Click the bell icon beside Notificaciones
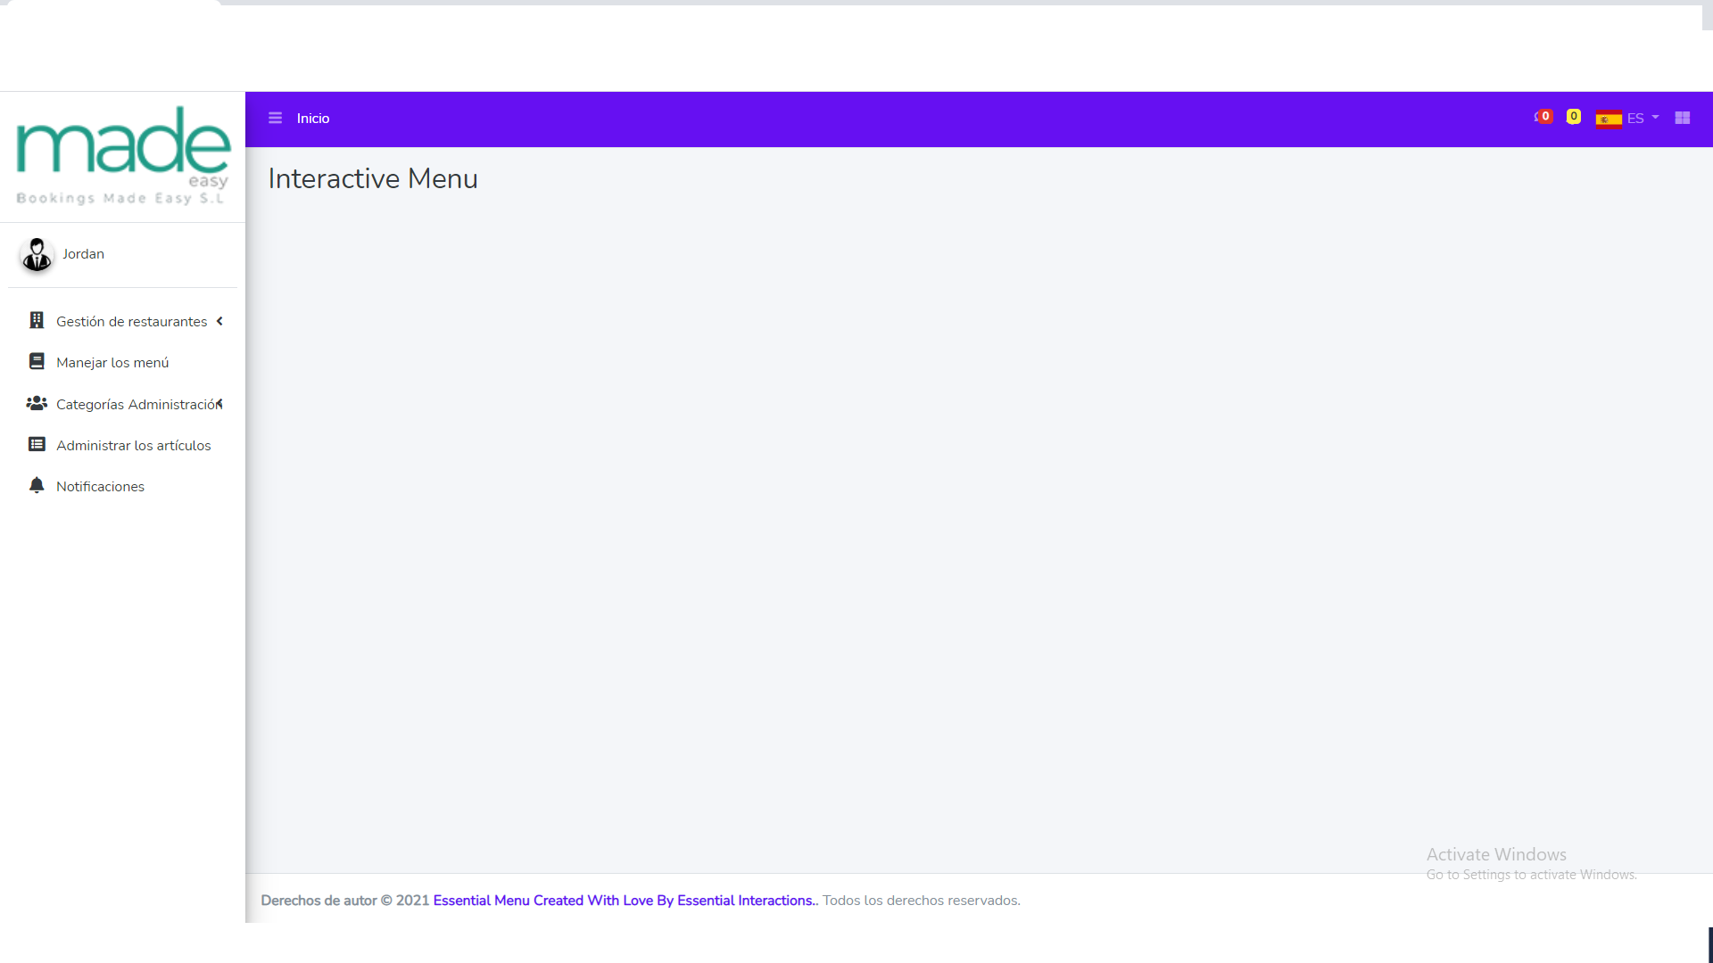 pos(37,485)
